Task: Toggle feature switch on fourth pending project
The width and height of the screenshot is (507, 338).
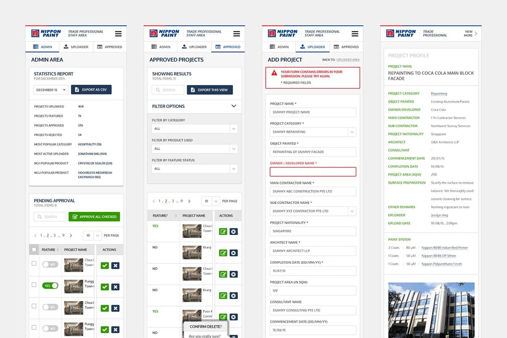Action: [x=50, y=329]
